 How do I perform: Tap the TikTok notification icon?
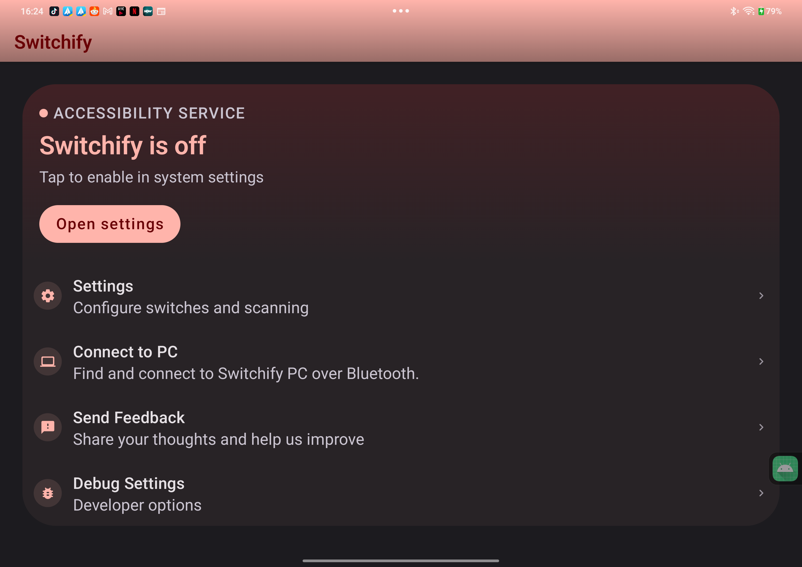(54, 11)
